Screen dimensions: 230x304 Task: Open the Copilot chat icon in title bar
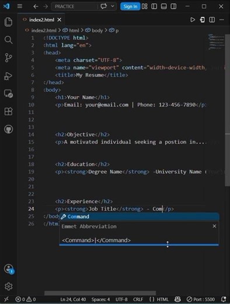pyautogui.click(x=103, y=6)
